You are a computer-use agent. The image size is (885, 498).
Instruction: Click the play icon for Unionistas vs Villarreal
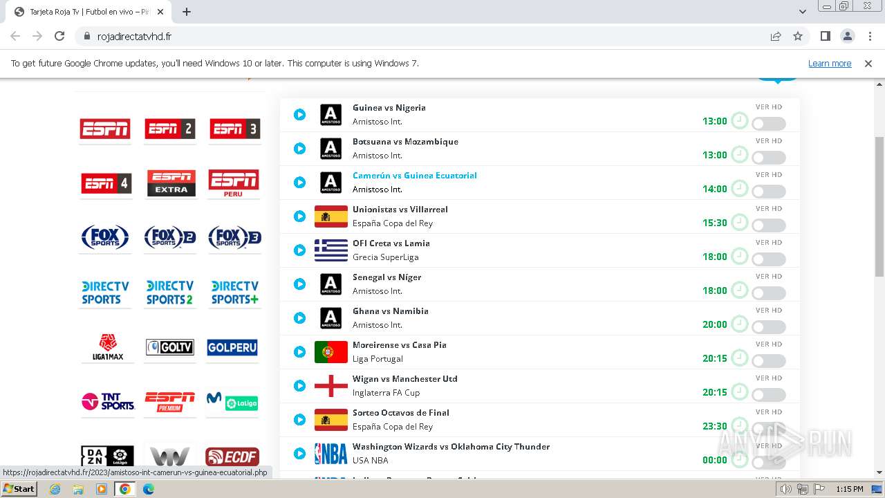coord(299,216)
